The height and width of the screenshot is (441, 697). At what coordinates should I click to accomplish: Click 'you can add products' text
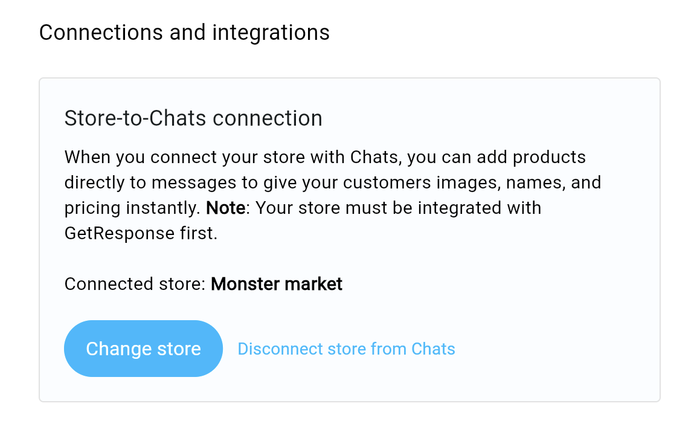coord(499,157)
